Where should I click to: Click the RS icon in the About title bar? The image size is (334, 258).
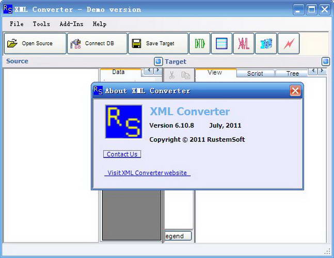98,90
